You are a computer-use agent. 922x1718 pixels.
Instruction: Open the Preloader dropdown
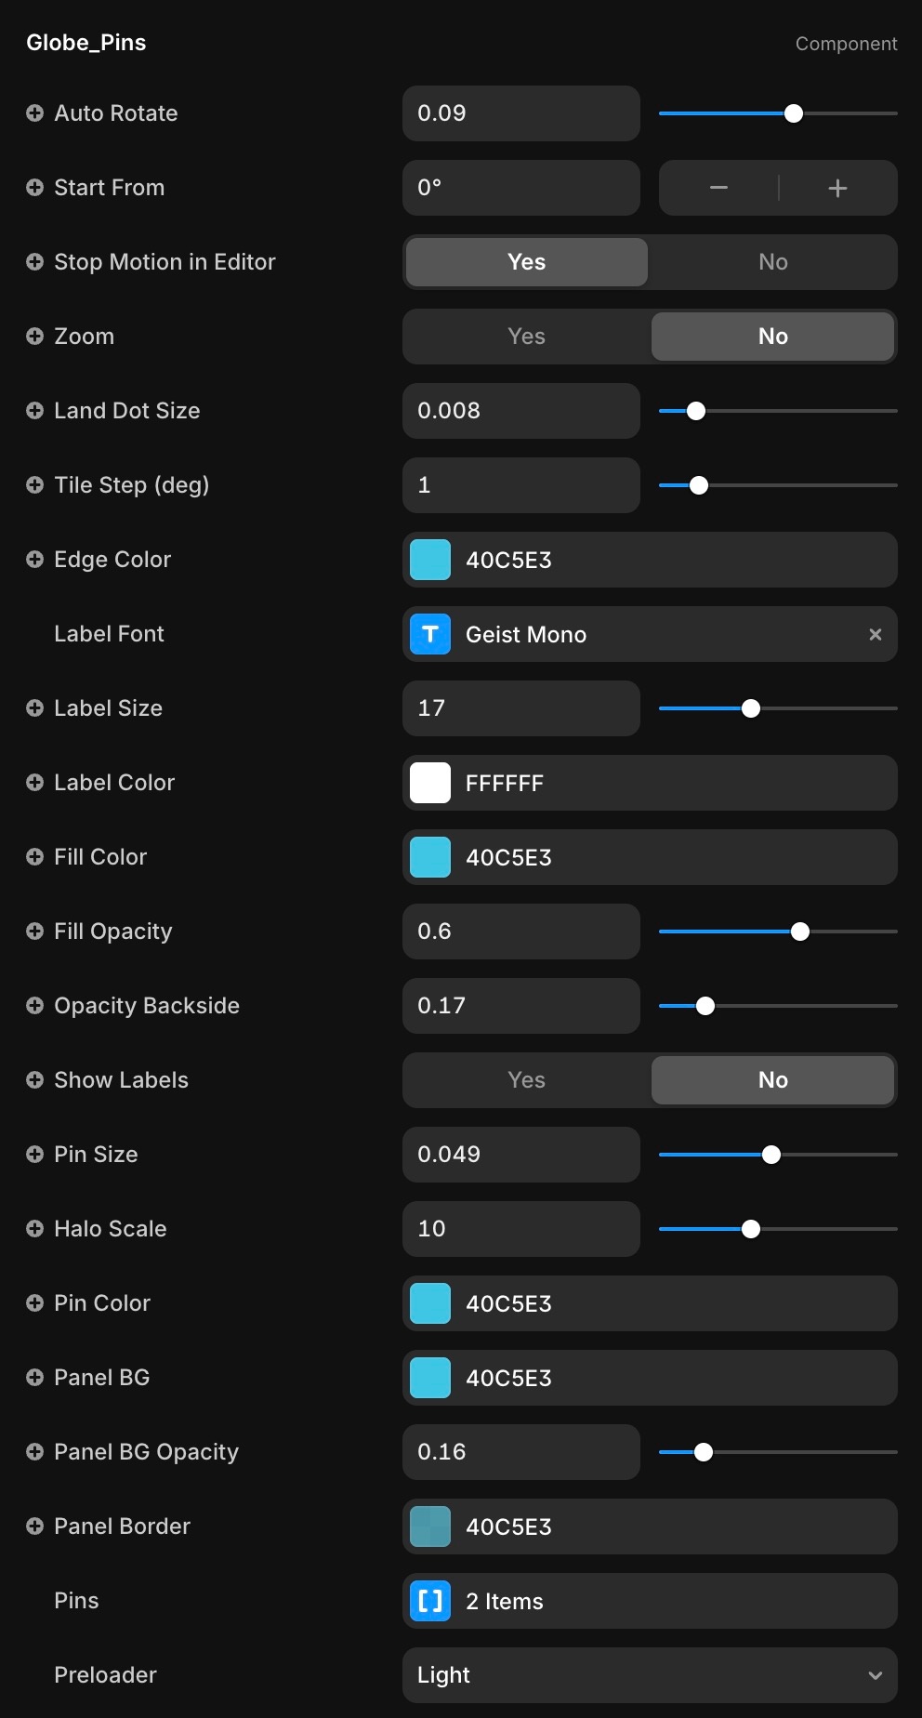[x=650, y=1675]
